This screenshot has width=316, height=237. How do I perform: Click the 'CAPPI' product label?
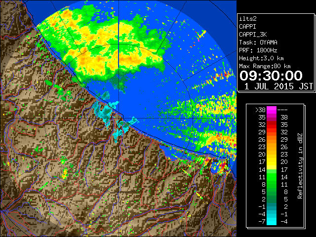[247, 27]
